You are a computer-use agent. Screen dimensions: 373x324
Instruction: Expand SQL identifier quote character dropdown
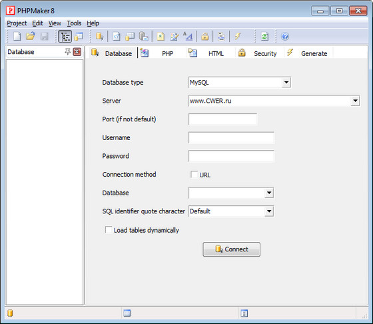coord(269,211)
